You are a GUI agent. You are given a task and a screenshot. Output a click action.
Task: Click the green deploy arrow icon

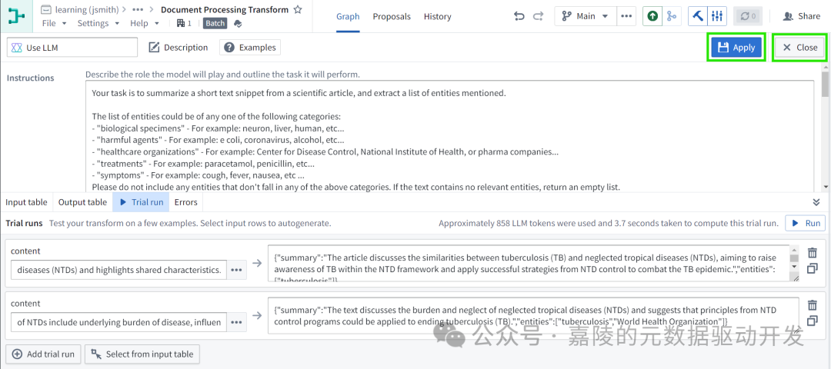[x=652, y=16]
